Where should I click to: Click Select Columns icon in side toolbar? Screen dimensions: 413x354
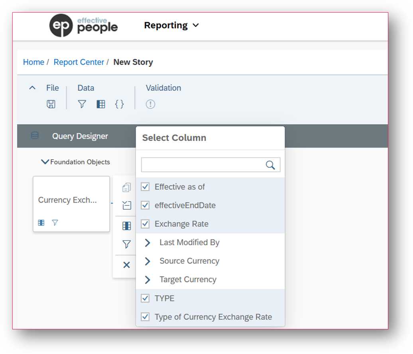(x=127, y=226)
